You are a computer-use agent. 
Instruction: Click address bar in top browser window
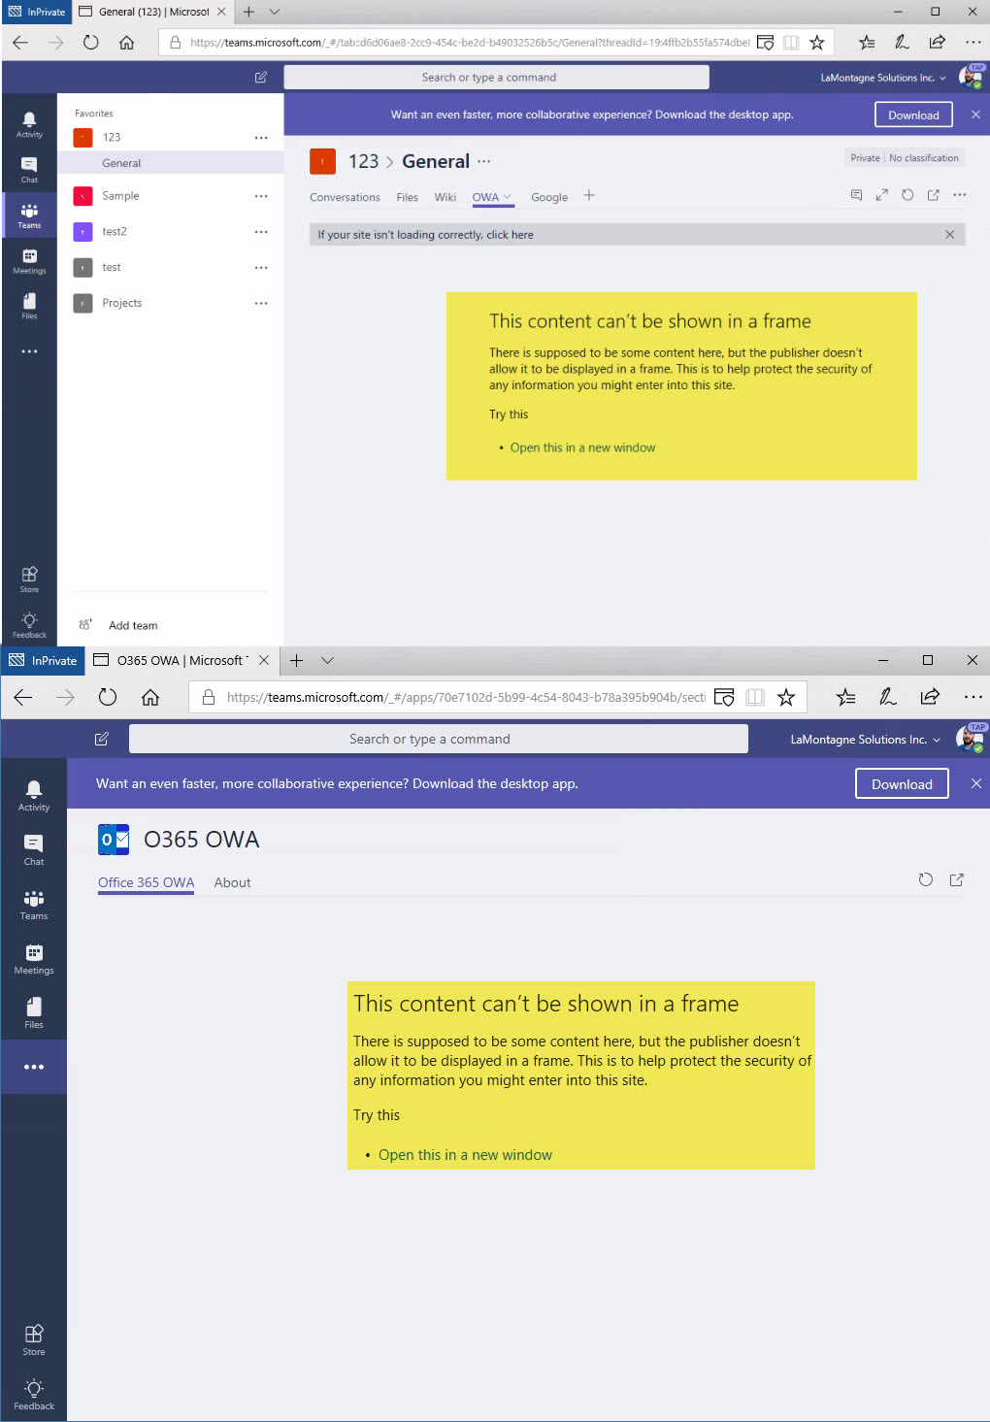pyautogui.click(x=469, y=42)
